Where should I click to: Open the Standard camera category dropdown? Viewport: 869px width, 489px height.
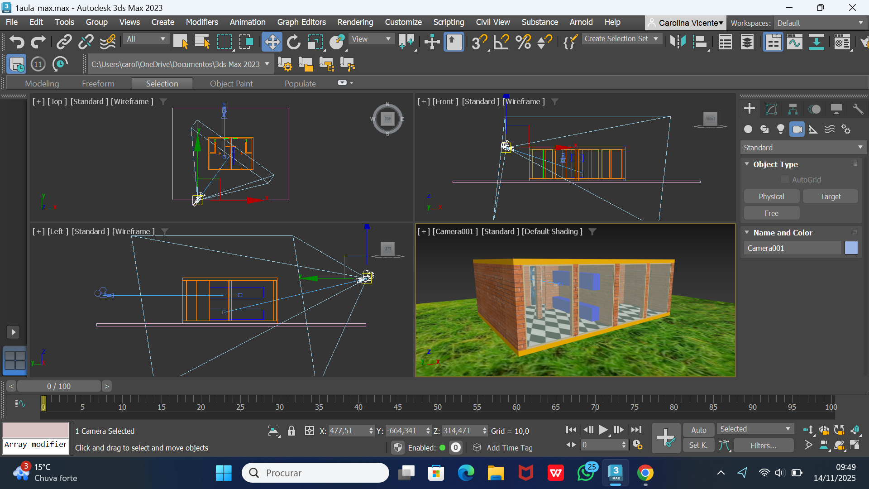pyautogui.click(x=803, y=148)
